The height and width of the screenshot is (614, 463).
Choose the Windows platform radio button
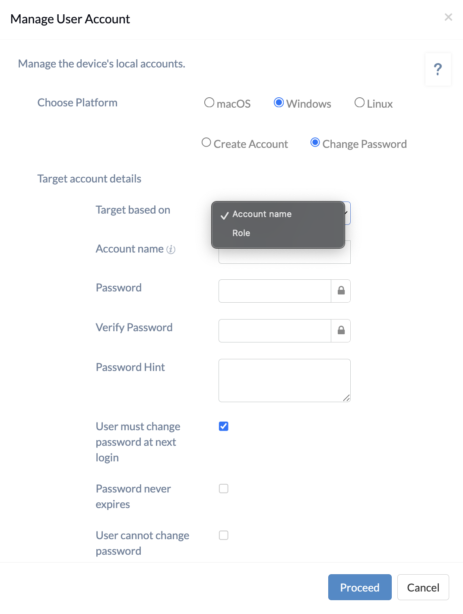[279, 102]
